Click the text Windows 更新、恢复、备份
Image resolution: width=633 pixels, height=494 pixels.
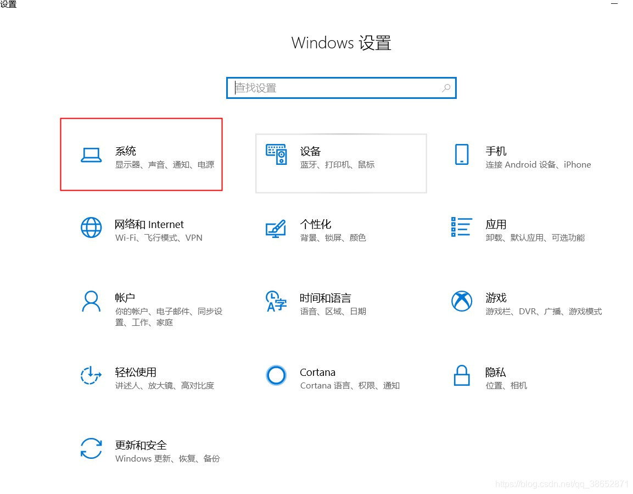167,458
